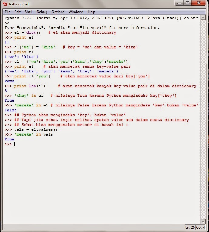Image resolution: width=209 pixels, height=232 pixels.
Task: Click the 'False' output line
Action: [11, 110]
